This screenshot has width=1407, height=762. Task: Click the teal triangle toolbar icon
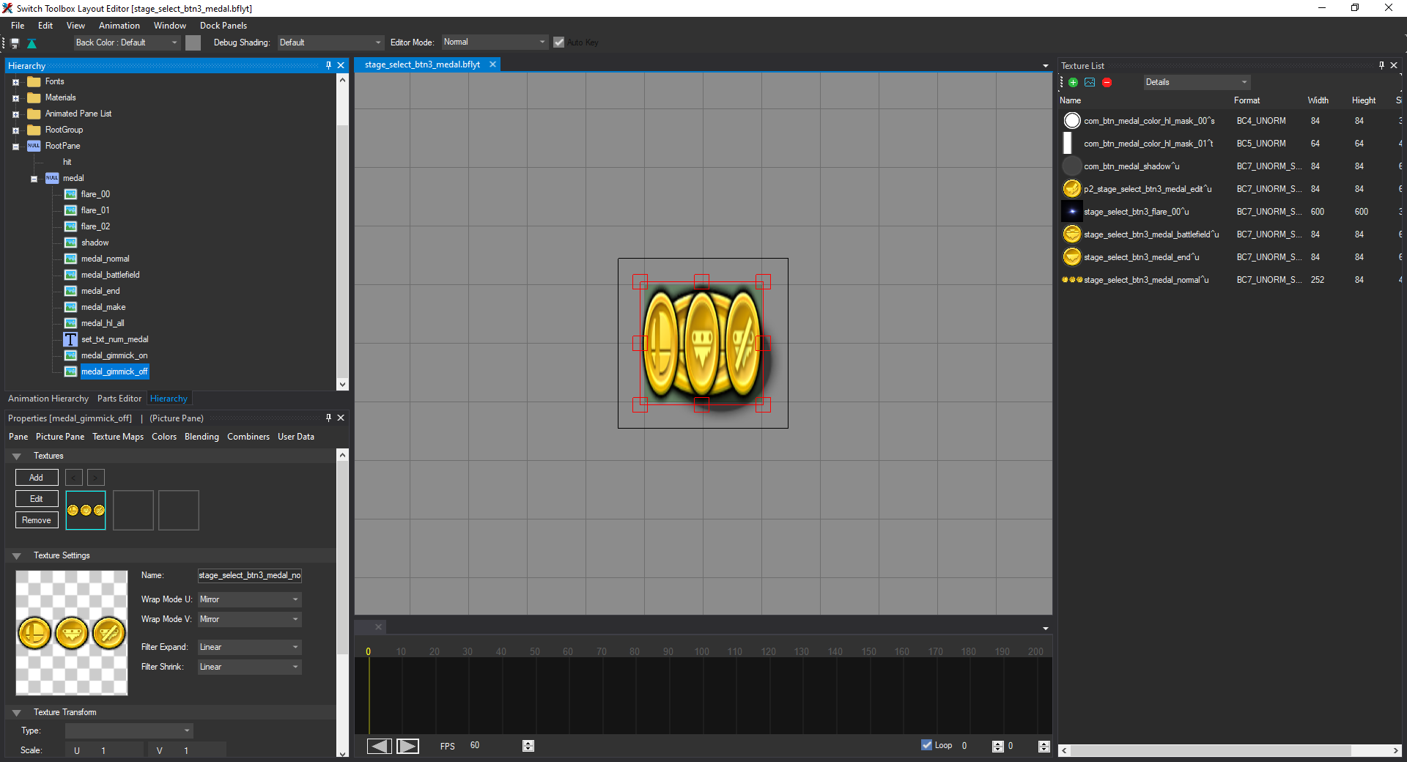point(32,43)
